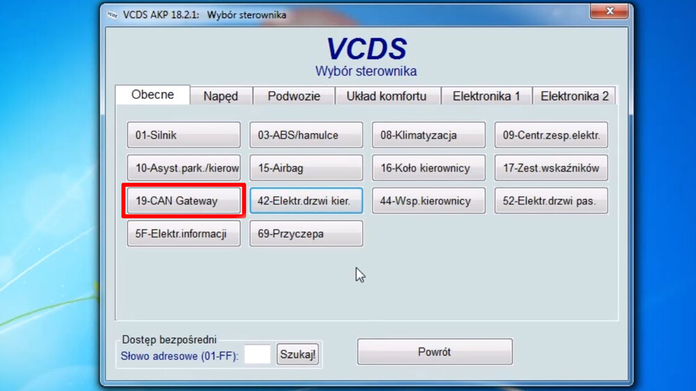Screen dimensions: 696x391
Task: Select 42-Elektr.drzwi kier. controller
Action: 306,201
